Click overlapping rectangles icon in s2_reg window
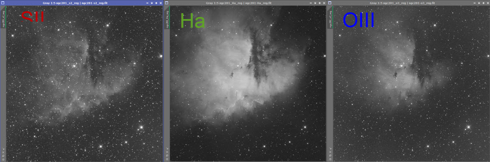The height and width of the screenshot is (162, 490). pyautogui.click(x=3, y=156)
